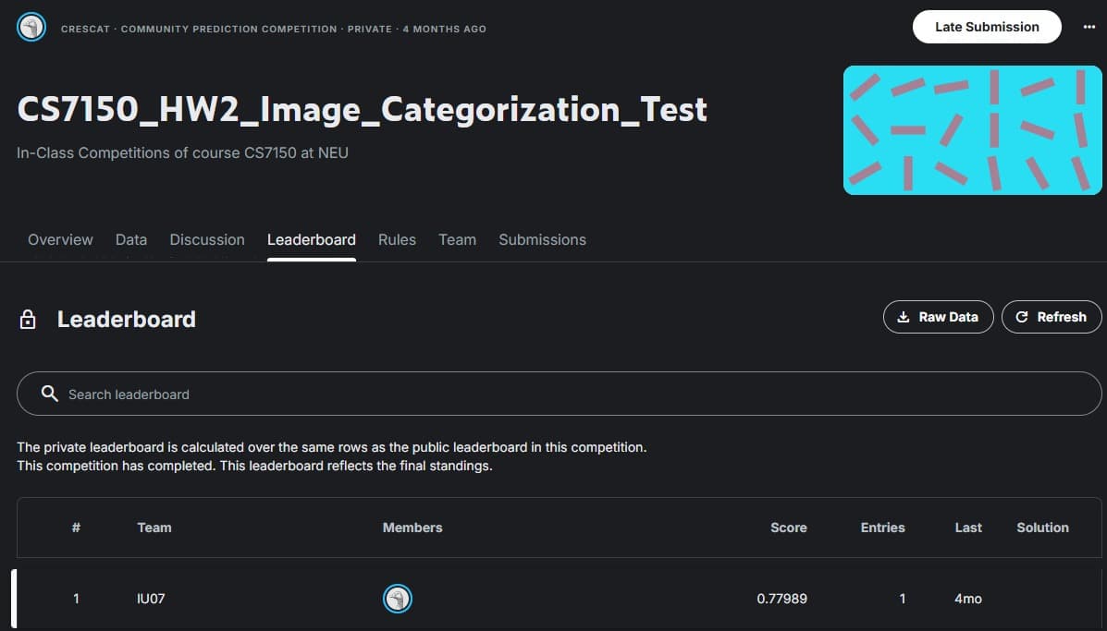The width and height of the screenshot is (1107, 631).
Task: Open the Rules tab
Action: coord(397,239)
